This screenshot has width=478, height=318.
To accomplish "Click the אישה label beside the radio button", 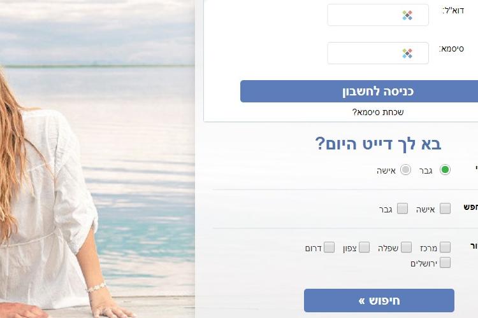I will point(386,170).
